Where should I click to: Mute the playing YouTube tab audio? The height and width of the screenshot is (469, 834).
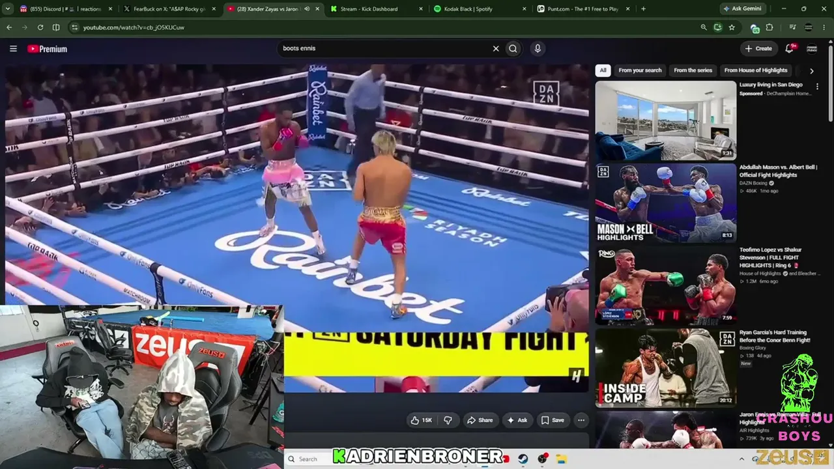(x=306, y=9)
